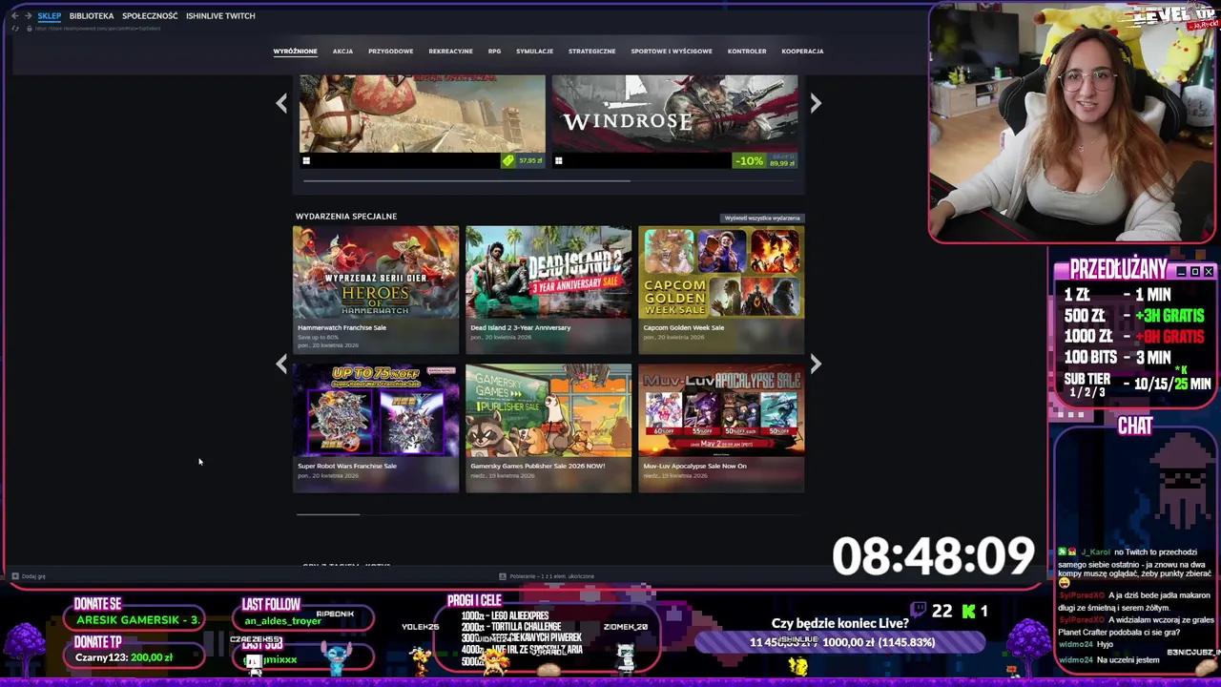Click the Dodaj grę label

(x=33, y=576)
